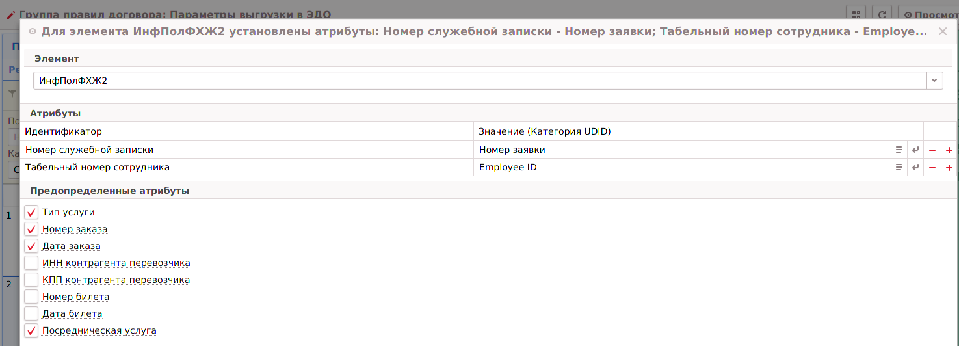Add a row after Номер служебной записки

[x=949, y=150]
